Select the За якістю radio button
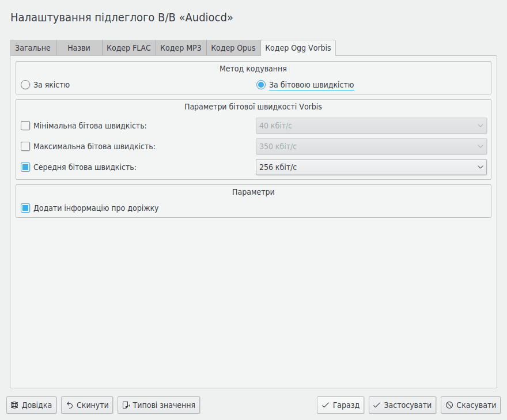Viewport: 507px width, 420px height. 25,85
